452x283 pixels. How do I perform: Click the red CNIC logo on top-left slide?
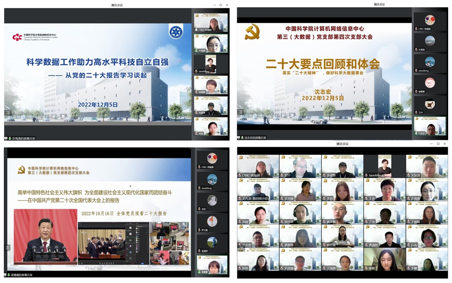pos(17,36)
